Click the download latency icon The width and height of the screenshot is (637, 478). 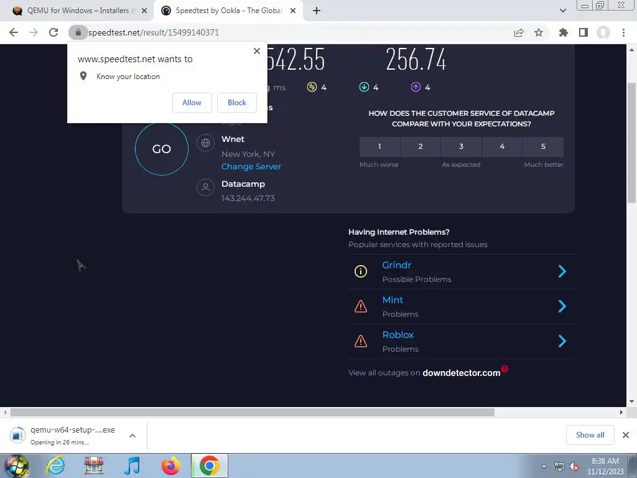coord(364,87)
